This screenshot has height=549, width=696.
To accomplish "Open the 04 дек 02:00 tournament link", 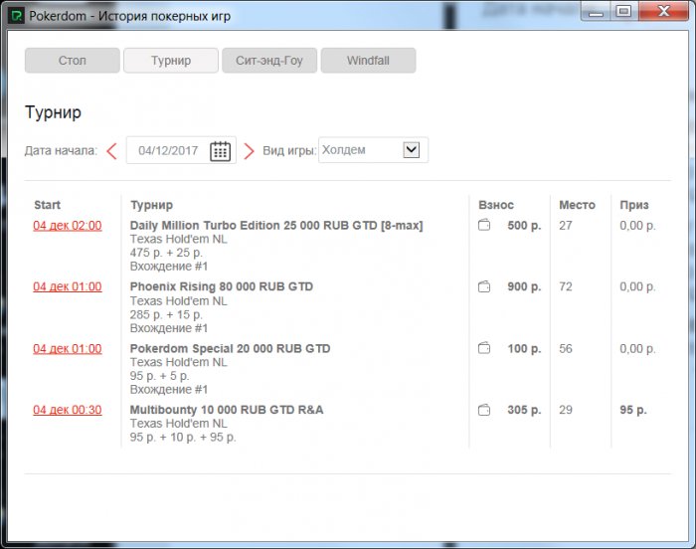I will 68,226.
